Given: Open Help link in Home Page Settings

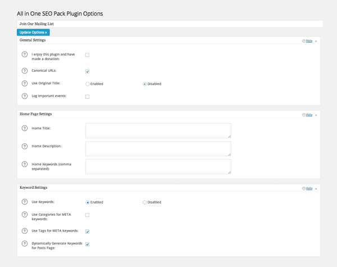Looking at the screenshot, I should [309, 115].
